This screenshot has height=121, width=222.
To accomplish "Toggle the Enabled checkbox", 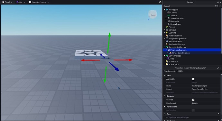I will point(193,100).
